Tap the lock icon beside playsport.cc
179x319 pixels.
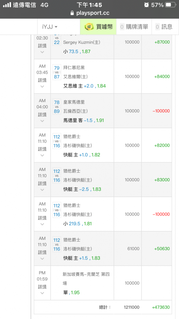pyautogui.click(x=72, y=13)
